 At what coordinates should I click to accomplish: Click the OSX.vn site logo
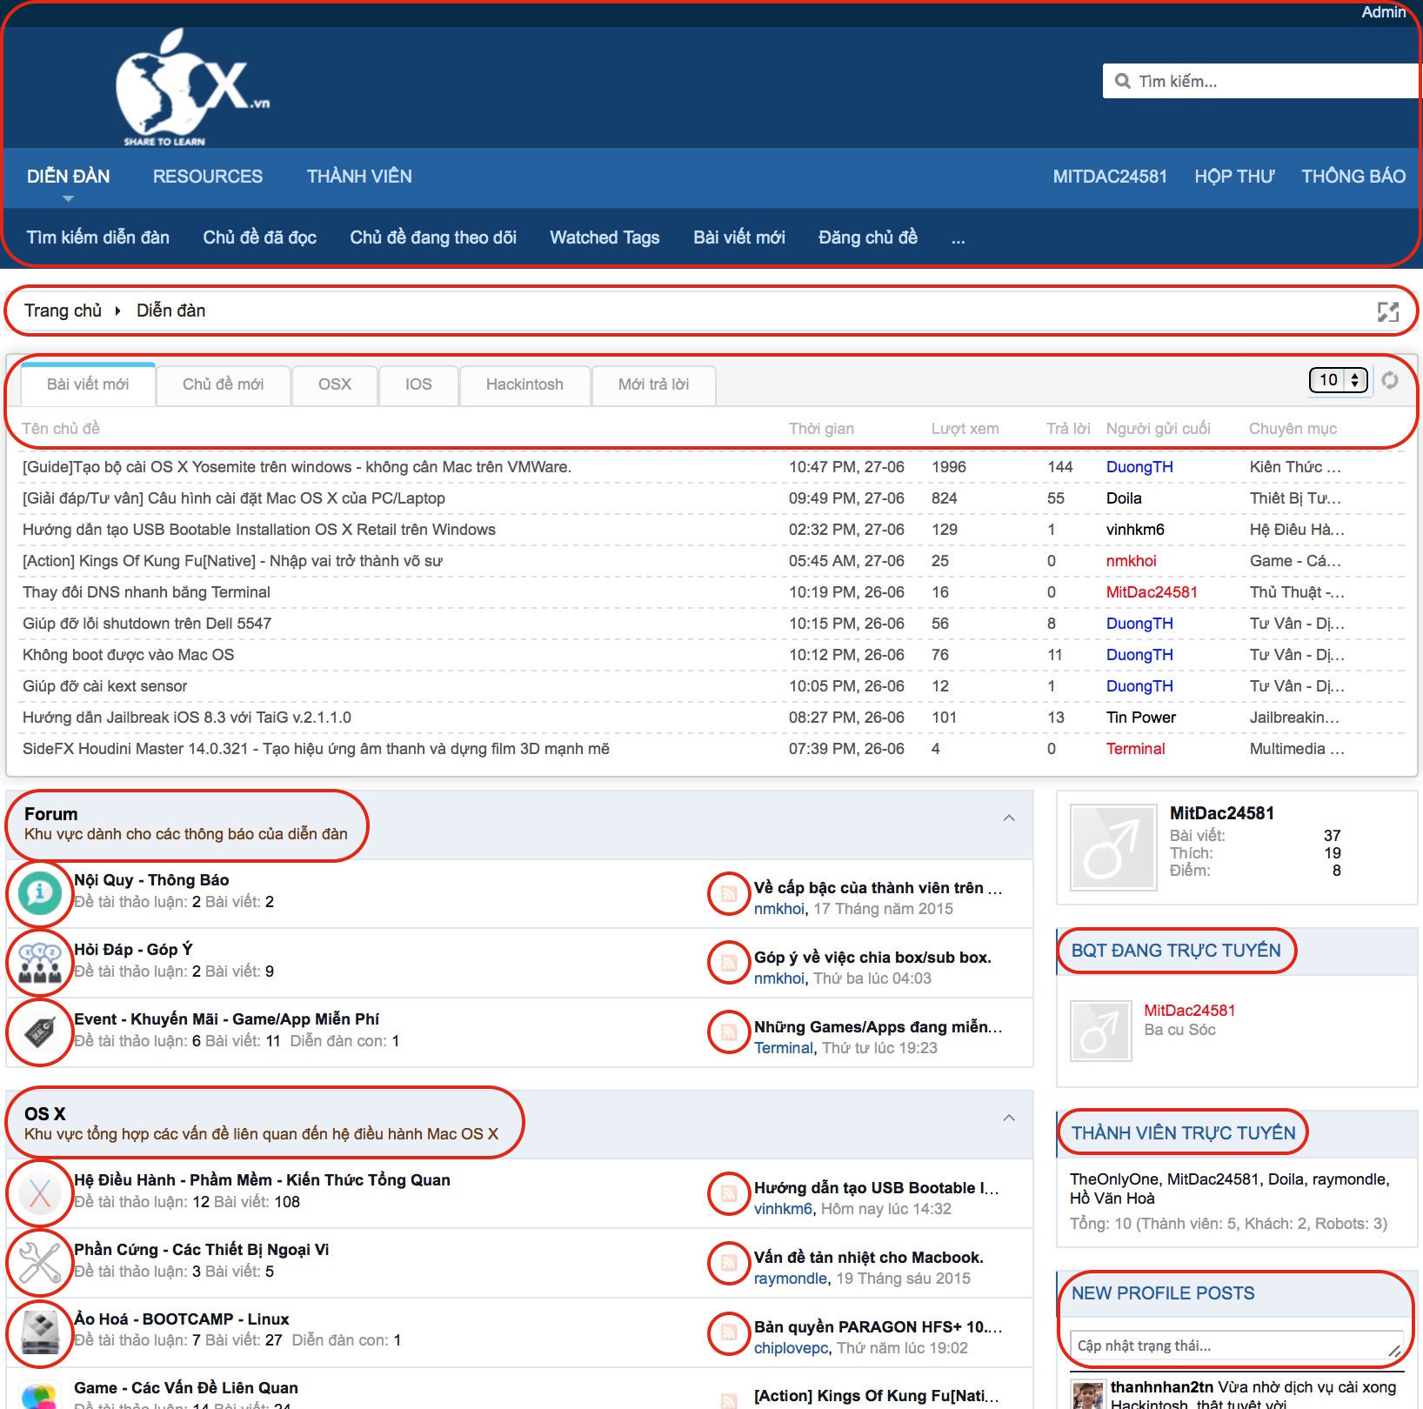tap(191, 89)
